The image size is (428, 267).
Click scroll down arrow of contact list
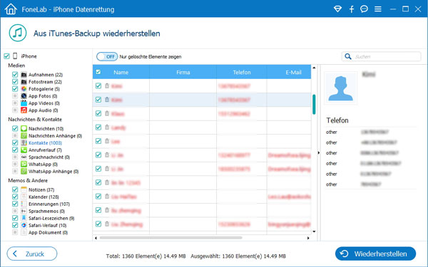point(314,231)
